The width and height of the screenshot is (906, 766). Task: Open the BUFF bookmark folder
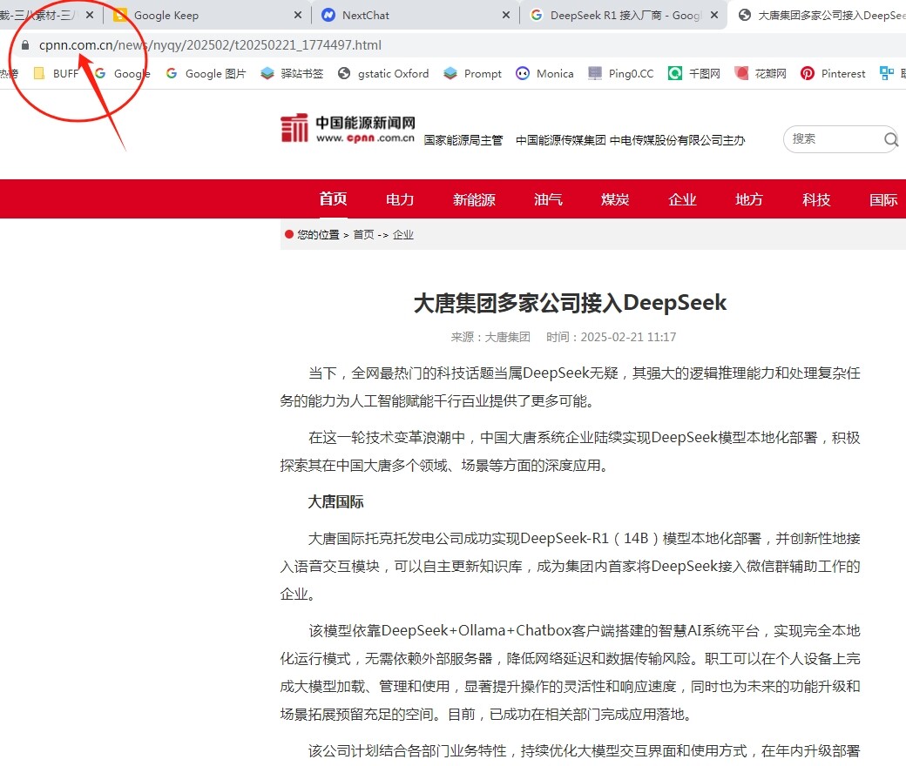(x=56, y=73)
